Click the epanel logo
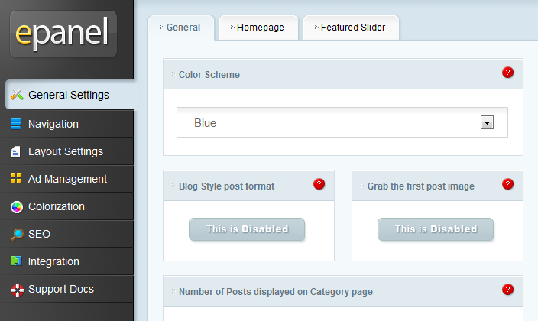This screenshot has width=538, height=321. coord(63,34)
